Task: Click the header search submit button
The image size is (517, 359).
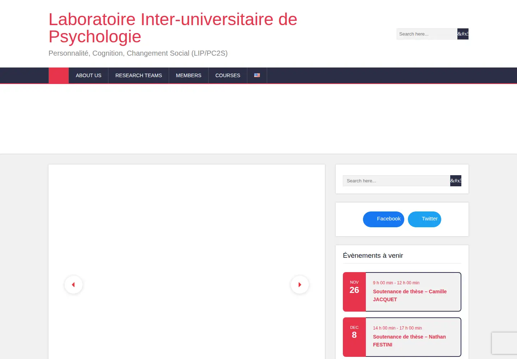Action: click(463, 34)
